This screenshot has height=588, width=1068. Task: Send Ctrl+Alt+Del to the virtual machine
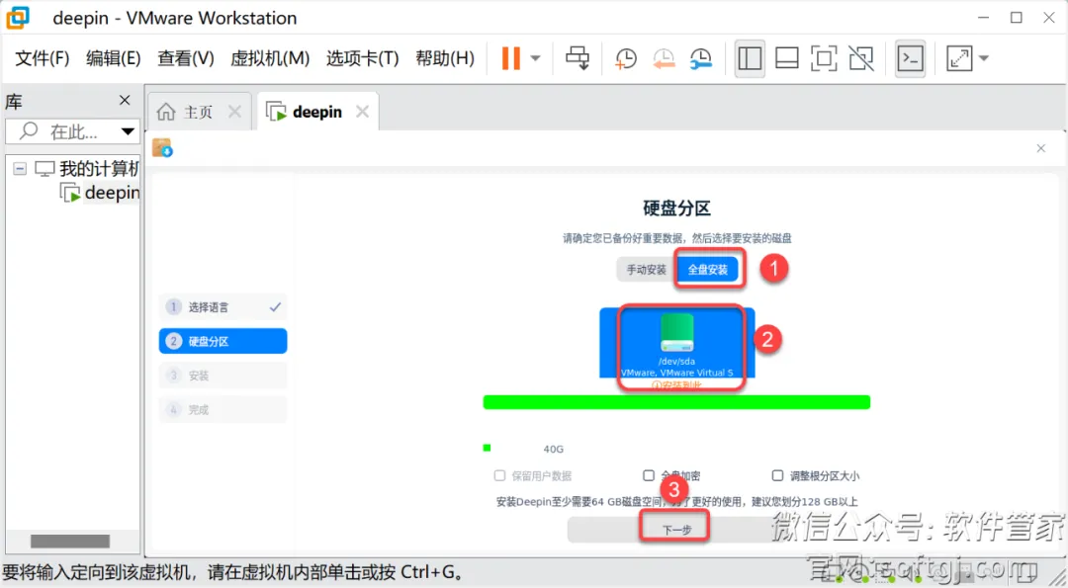click(578, 58)
